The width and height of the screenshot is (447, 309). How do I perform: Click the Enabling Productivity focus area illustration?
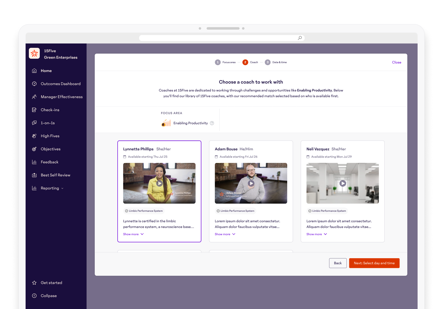point(166,123)
